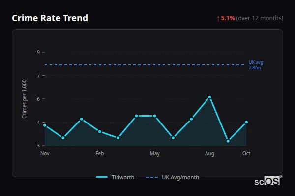Screen dimensions: 295x196
Task: Toggle the UK Avg/month legend entry
Action: coord(173,177)
